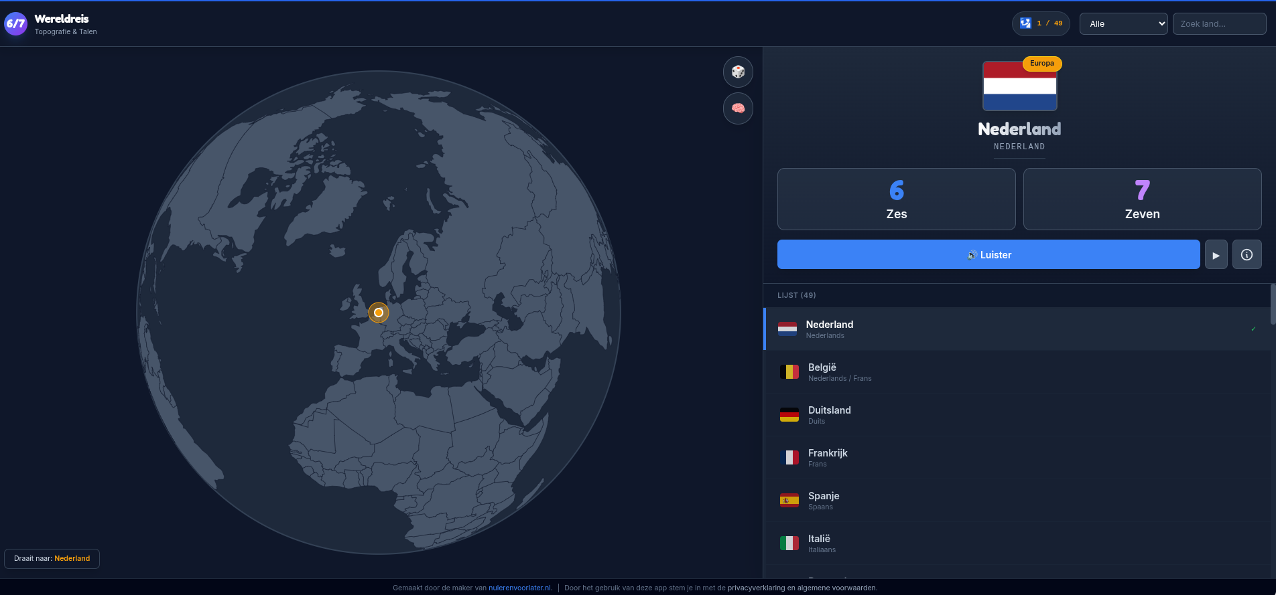Select Italië in the country list
Screen dimensions: 1276x595
(x=819, y=543)
